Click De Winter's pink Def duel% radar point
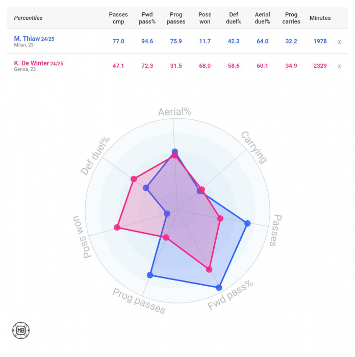The height and width of the screenshot is (357, 355). pyautogui.click(x=134, y=179)
